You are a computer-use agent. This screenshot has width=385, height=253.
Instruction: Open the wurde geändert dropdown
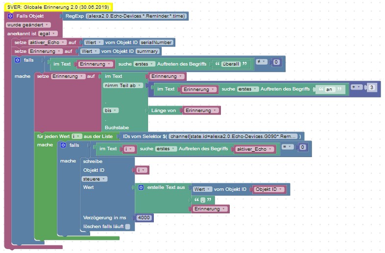tap(27, 24)
